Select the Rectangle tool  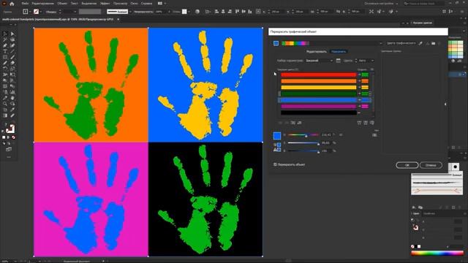click(x=5, y=57)
